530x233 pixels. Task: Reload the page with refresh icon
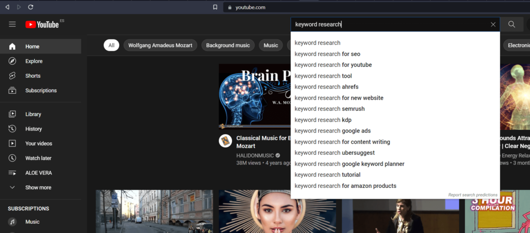pos(31,7)
